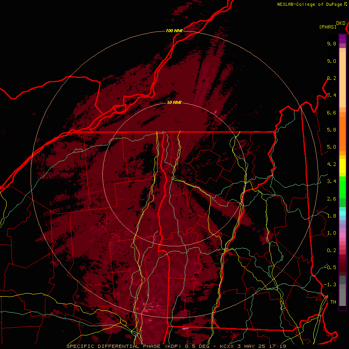Click the bright green band beside 3.4
The image size is (349, 349).
[342, 187]
